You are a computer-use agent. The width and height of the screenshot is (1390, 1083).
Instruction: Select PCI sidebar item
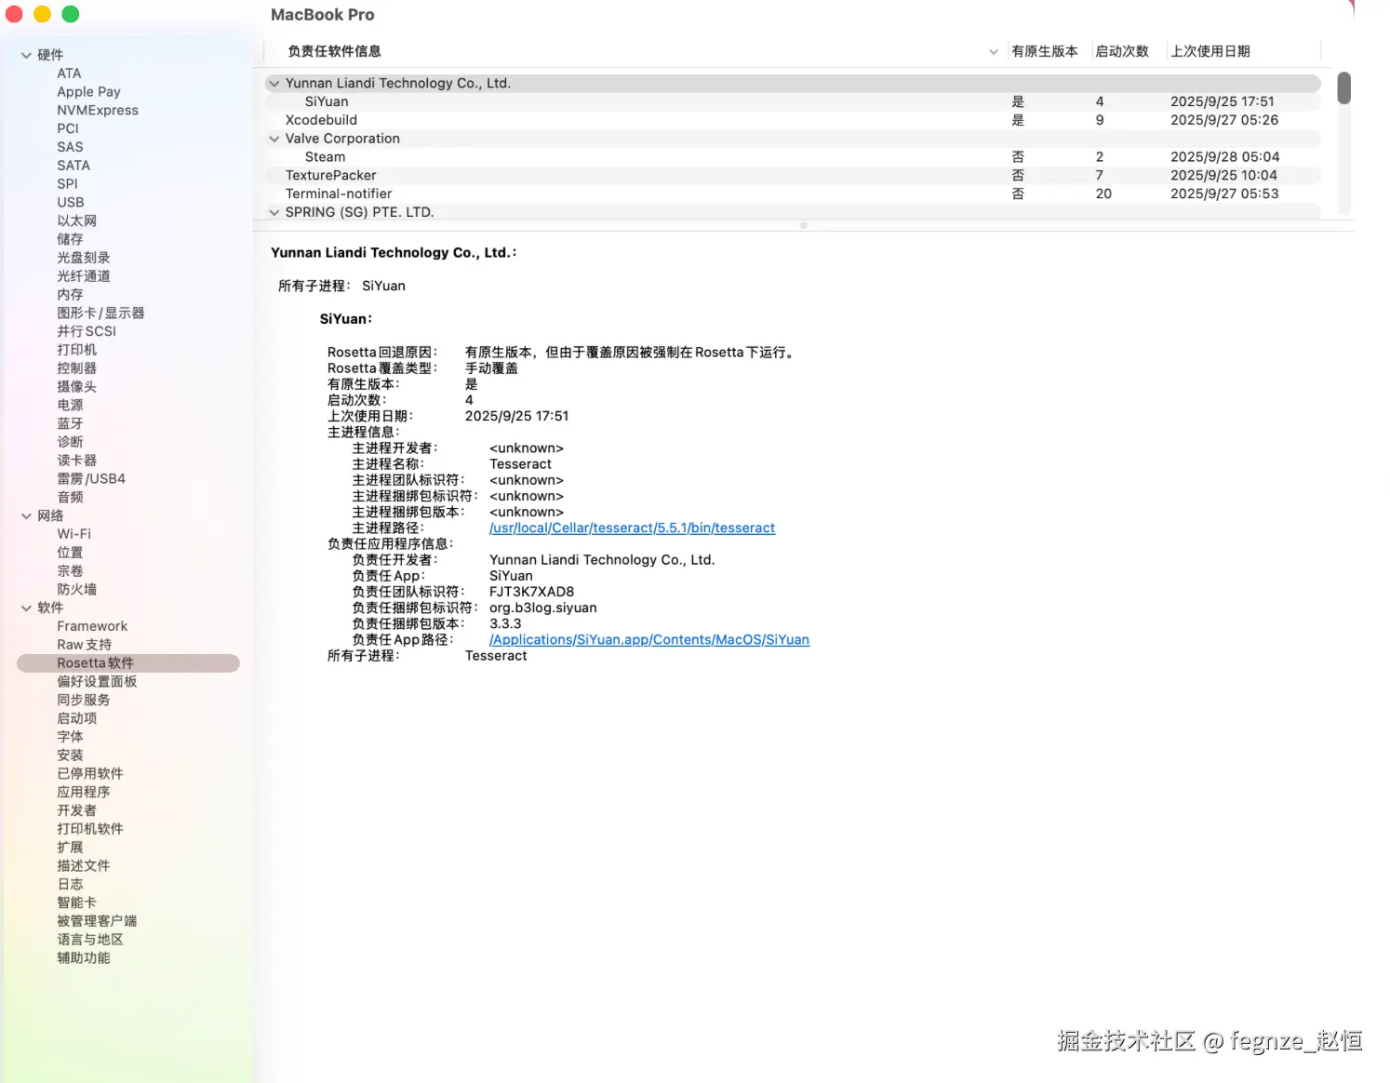tap(68, 128)
